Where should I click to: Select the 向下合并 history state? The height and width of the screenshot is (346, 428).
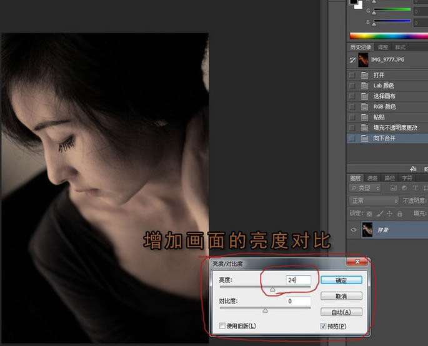pos(384,138)
